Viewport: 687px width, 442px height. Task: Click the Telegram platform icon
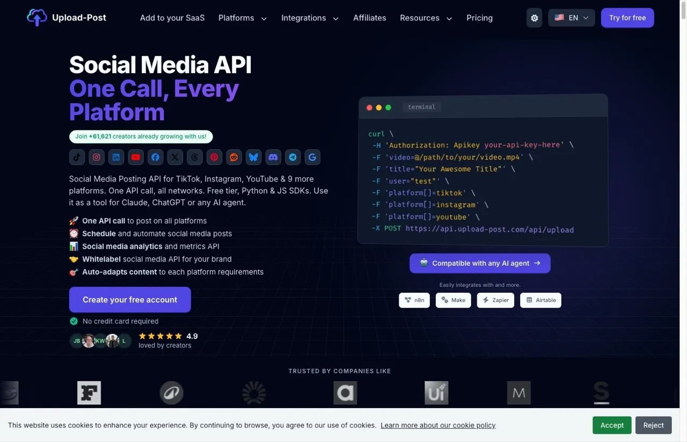293,157
